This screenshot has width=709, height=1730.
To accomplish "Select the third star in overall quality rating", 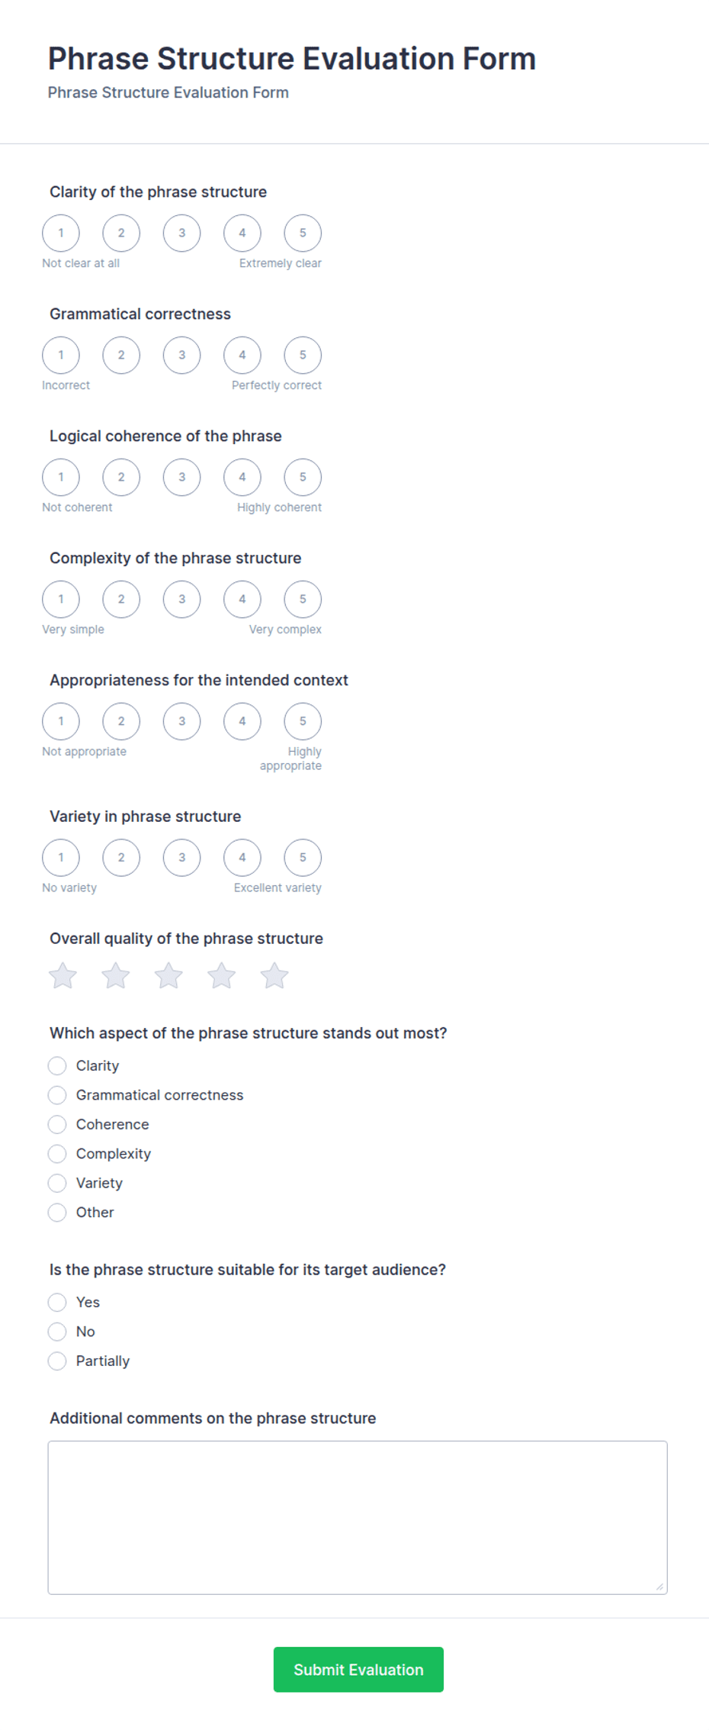I will (x=168, y=975).
